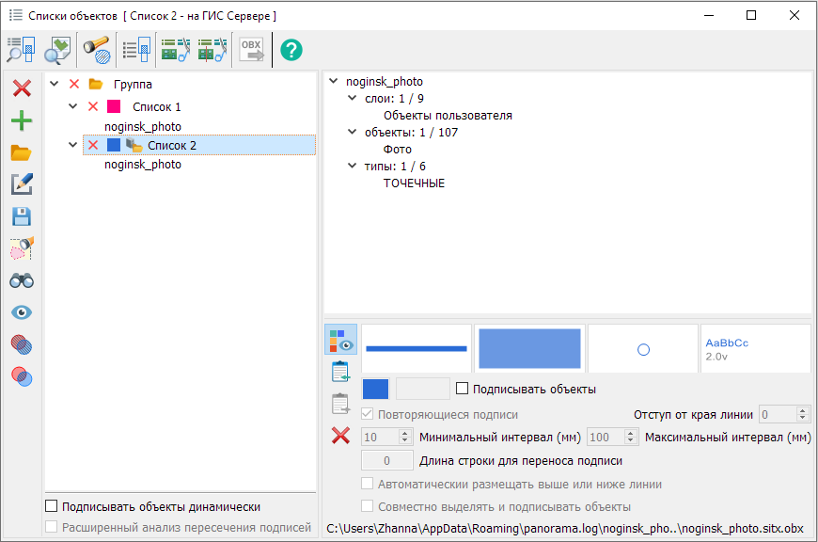
Task: Open help via the green question mark icon
Action: [x=291, y=49]
